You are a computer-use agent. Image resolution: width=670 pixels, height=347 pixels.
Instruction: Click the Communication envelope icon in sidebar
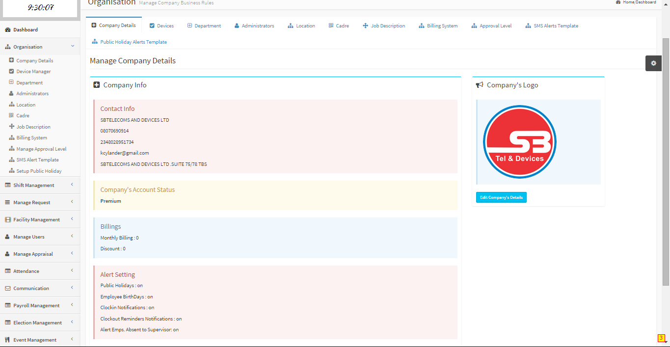click(8, 288)
